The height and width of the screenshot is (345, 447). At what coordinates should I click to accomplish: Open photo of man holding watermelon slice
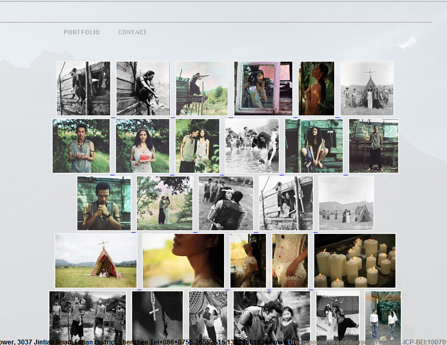[81, 146]
